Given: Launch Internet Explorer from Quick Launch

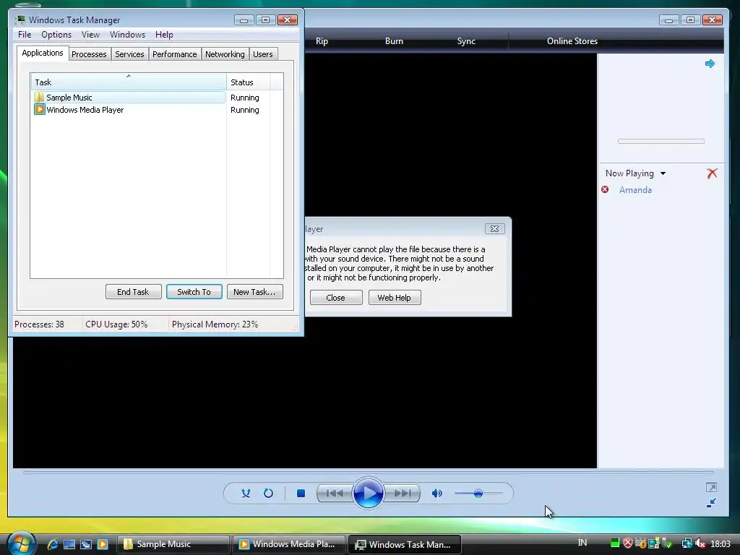Looking at the screenshot, I should 52,544.
